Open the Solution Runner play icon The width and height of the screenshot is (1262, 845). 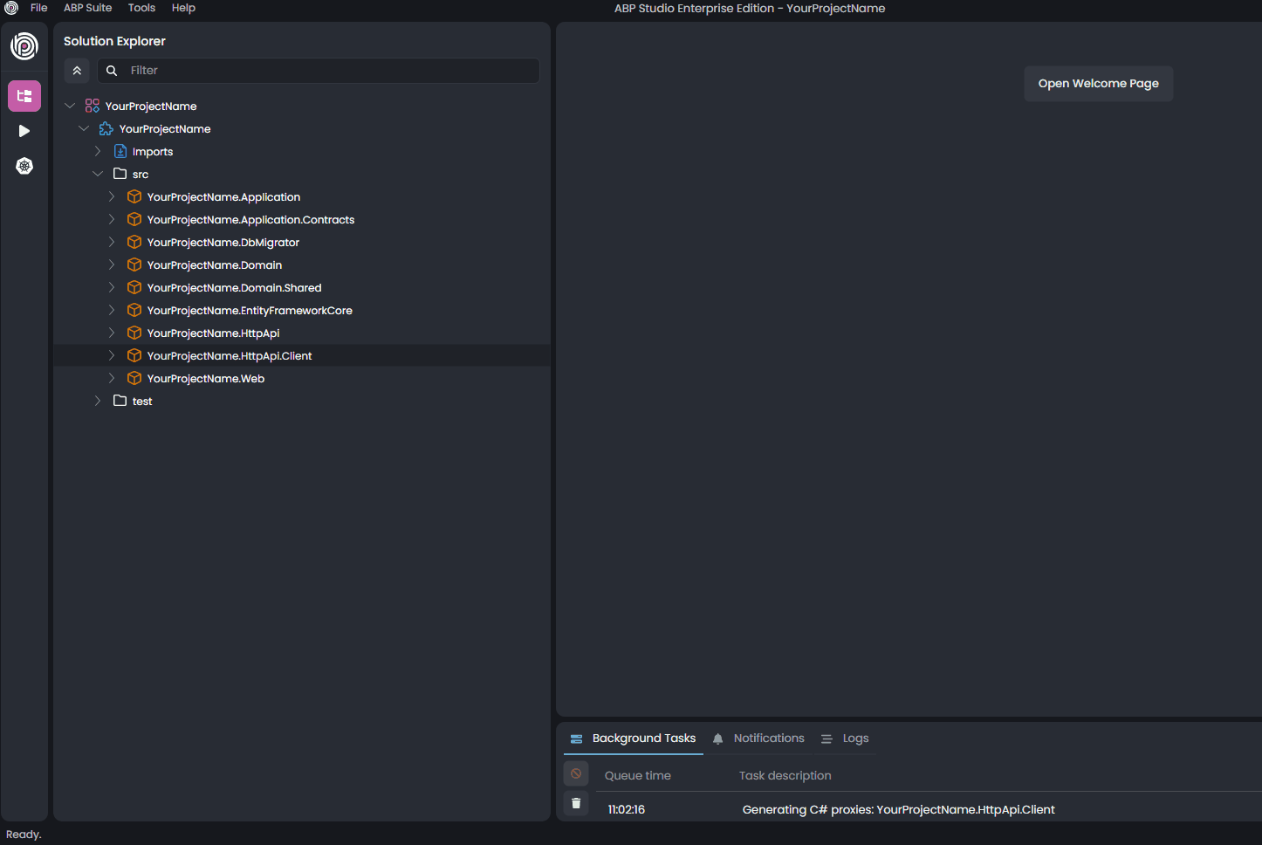pos(24,131)
